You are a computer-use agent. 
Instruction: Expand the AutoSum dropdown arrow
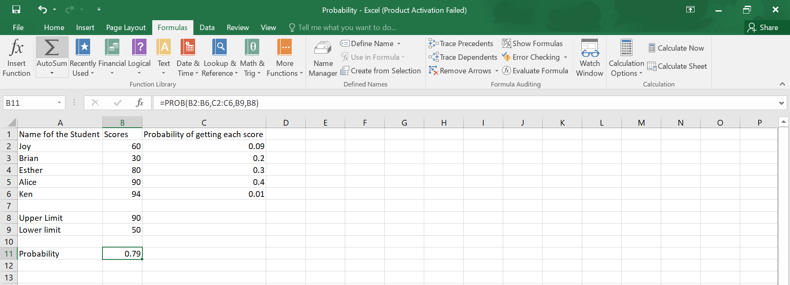[x=52, y=73]
